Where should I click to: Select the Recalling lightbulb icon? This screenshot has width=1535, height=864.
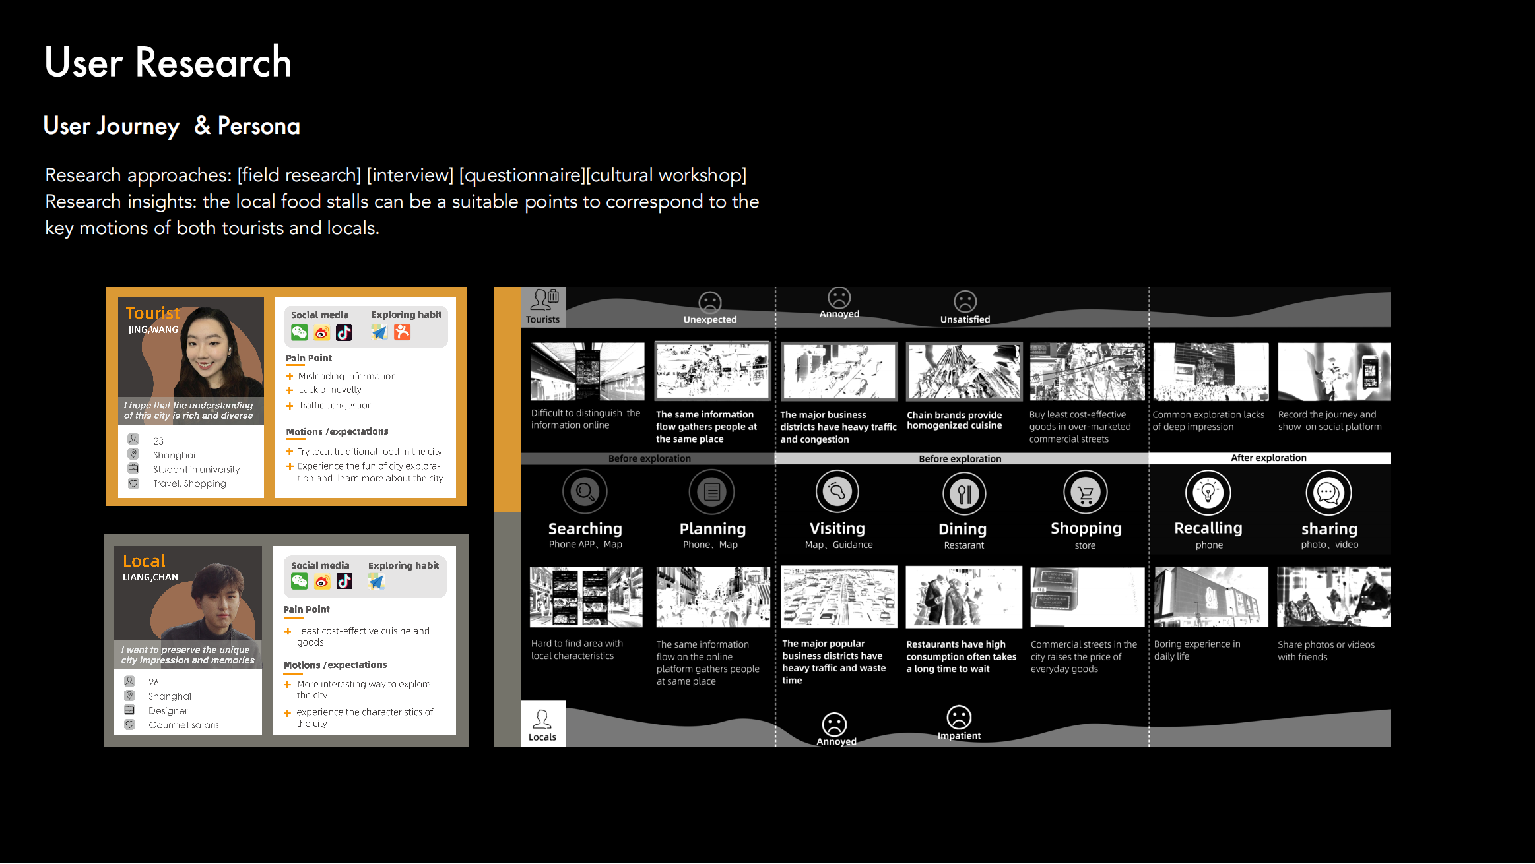(1208, 493)
